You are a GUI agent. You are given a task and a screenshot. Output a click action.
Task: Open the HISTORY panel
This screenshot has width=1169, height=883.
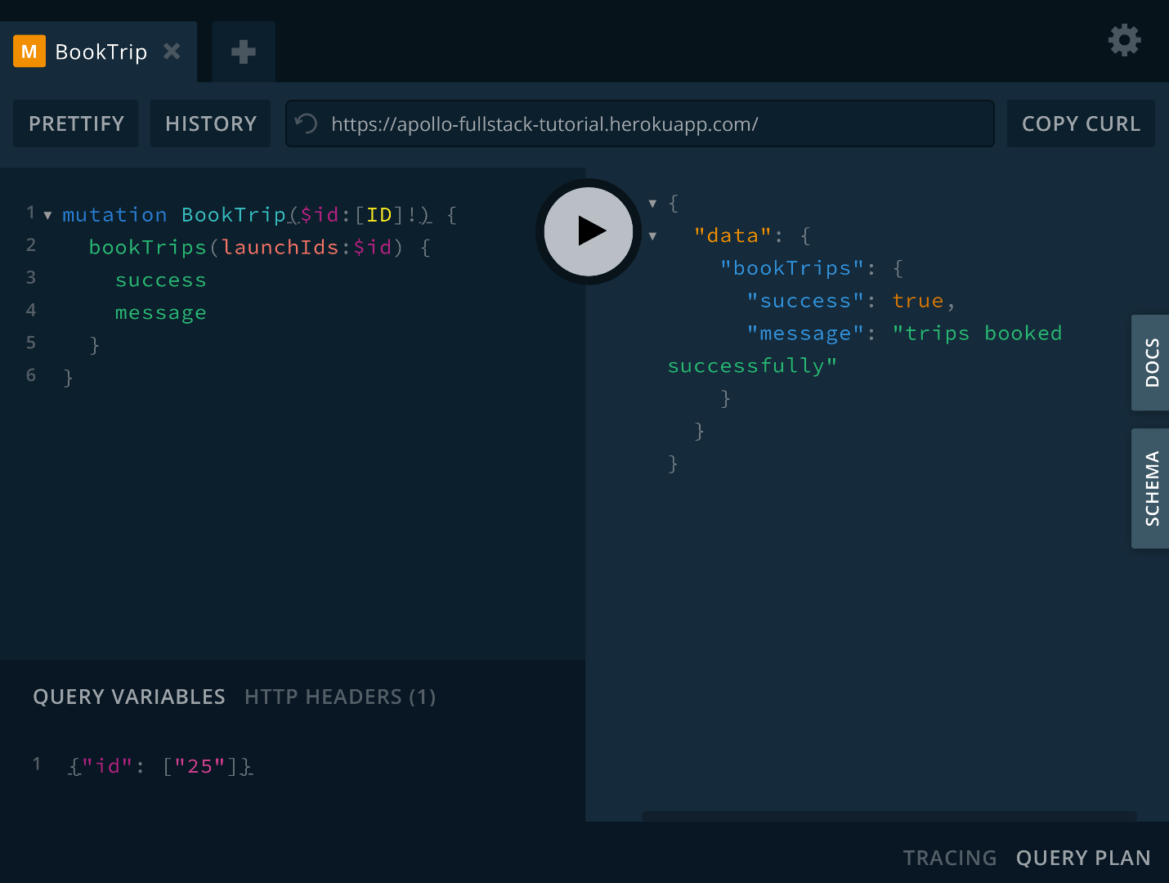(x=211, y=123)
